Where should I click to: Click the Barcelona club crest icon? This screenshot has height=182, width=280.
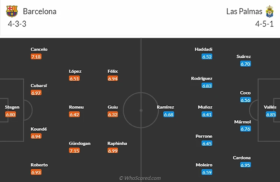point(12,11)
